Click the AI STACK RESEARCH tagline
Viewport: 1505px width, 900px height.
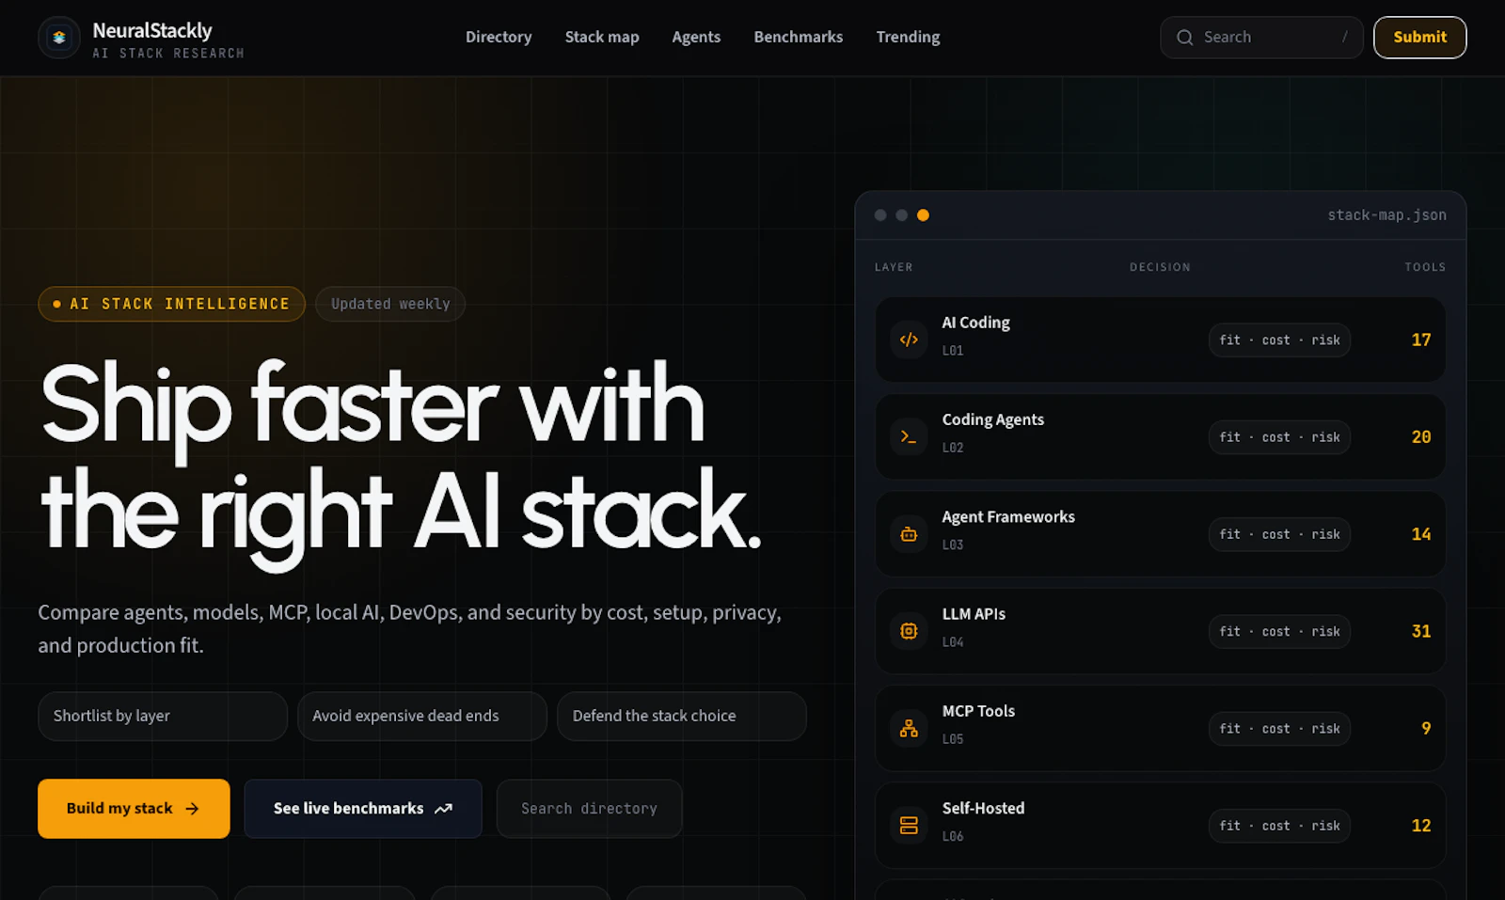[x=168, y=54]
